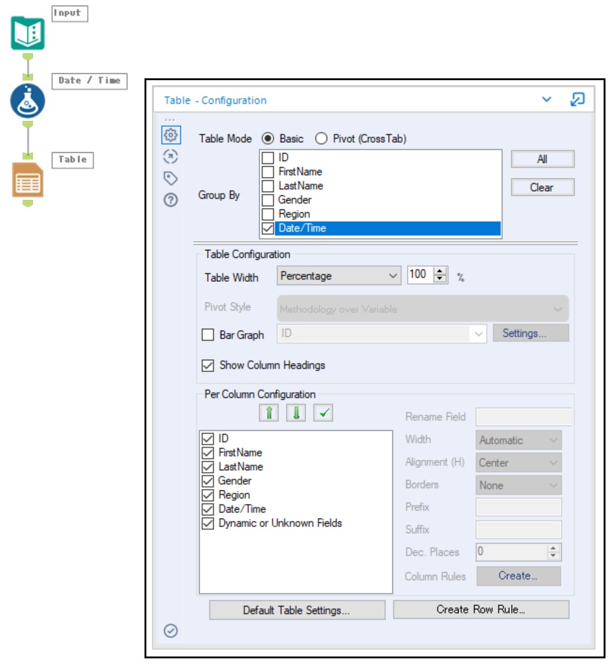
Task: Increase table width percentage value
Action: point(440,271)
